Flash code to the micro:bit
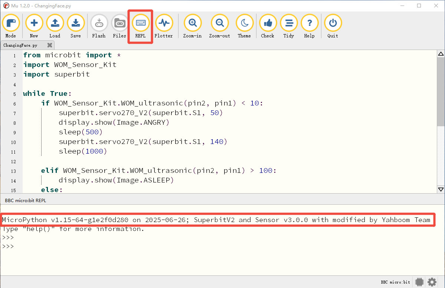The height and width of the screenshot is (288, 445). pyautogui.click(x=99, y=26)
